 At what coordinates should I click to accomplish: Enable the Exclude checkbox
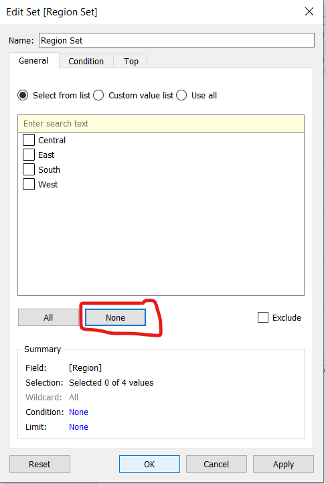(262, 317)
